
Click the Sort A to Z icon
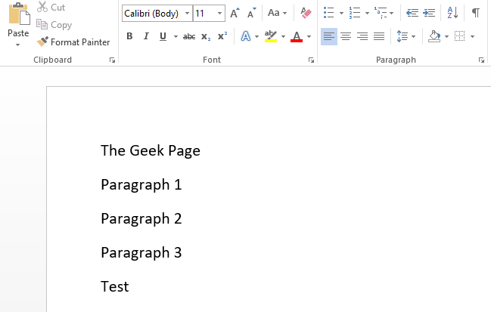click(x=452, y=13)
